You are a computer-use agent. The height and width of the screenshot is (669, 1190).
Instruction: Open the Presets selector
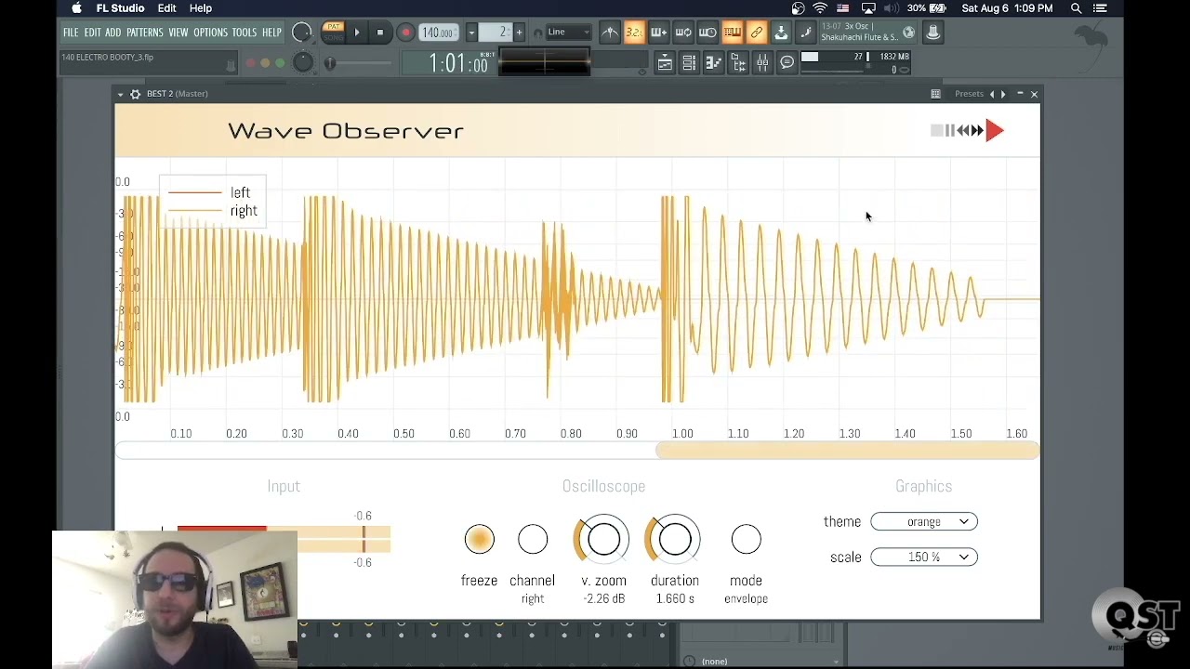[x=969, y=94]
